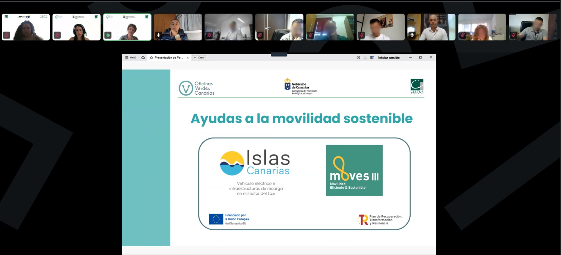Select the green-highlighted speaker thumbnail
The width and height of the screenshot is (561, 255).
[x=127, y=27]
